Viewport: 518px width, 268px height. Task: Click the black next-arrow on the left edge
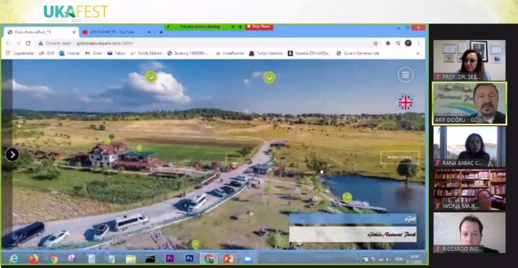click(x=12, y=155)
